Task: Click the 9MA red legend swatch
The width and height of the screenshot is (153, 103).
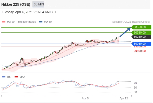Action: click(16, 77)
